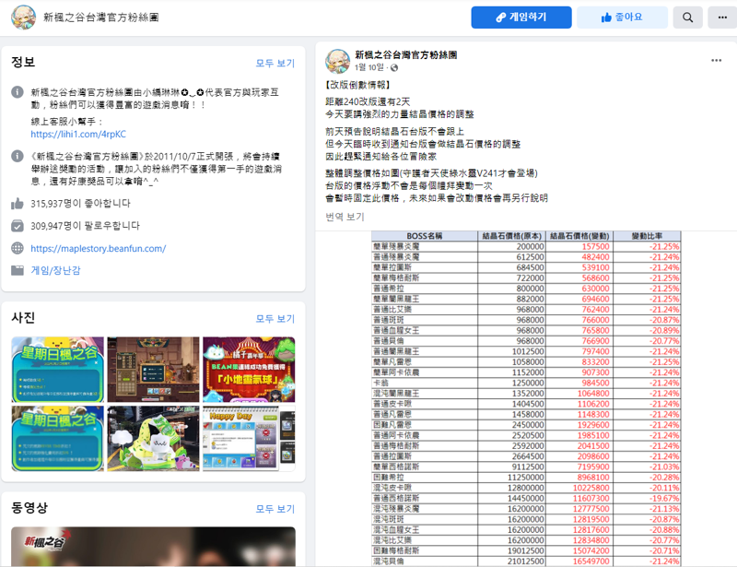Click the public globe icon on post
Viewport: 737px width, 567px height.
coord(394,67)
